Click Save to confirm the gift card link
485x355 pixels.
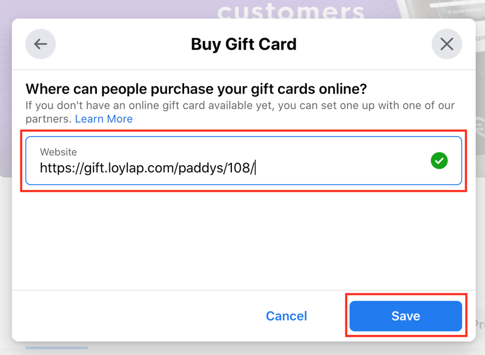pos(406,316)
